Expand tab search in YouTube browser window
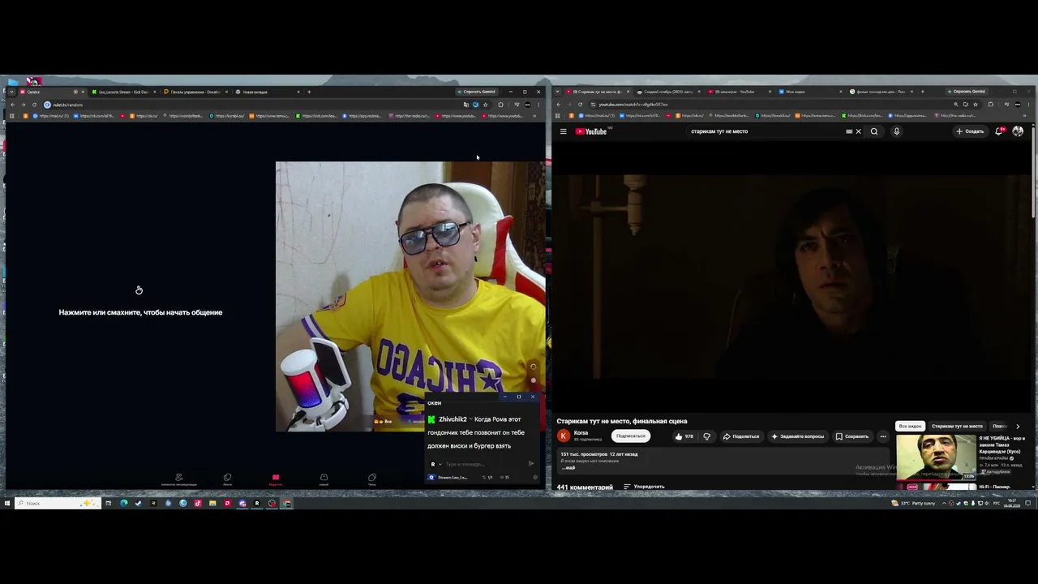 point(558,92)
